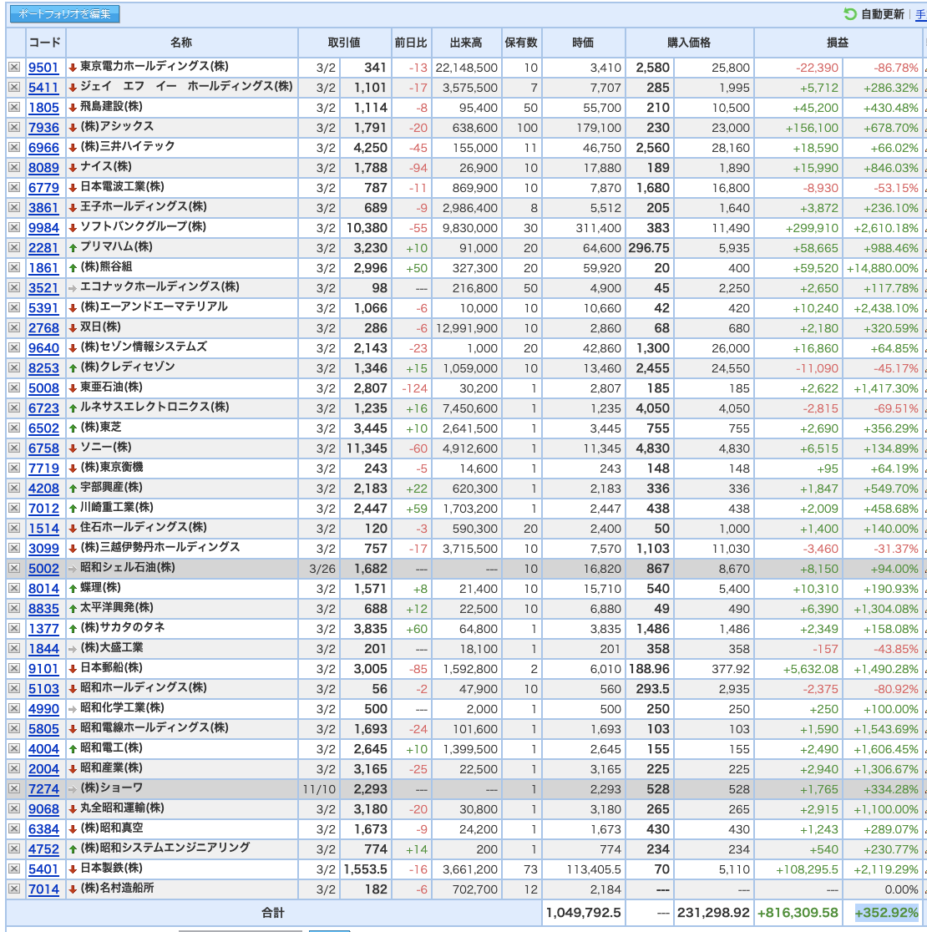
Task: Open stock code 9068 link
Action: pos(44,809)
